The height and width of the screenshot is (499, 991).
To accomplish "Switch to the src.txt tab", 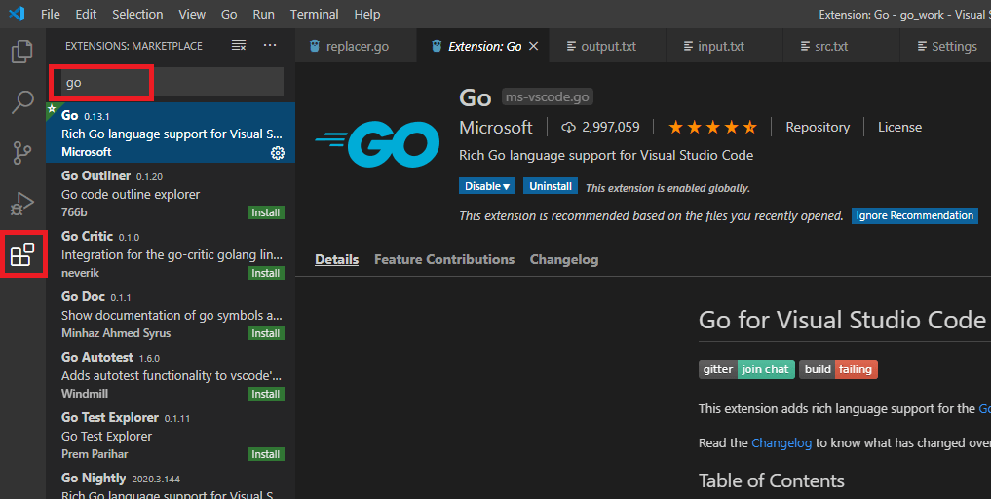I will [841, 46].
